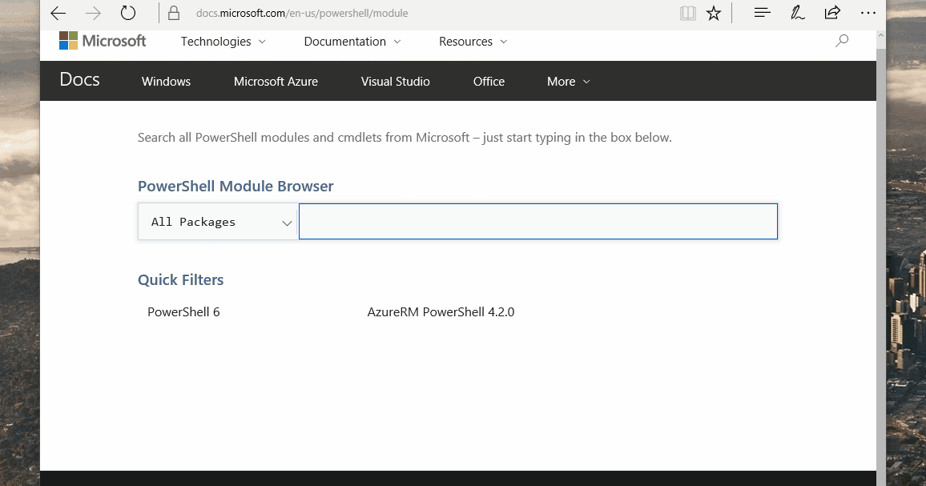Expand the Technologies menu
This screenshot has height=486, width=926.
pyautogui.click(x=223, y=42)
